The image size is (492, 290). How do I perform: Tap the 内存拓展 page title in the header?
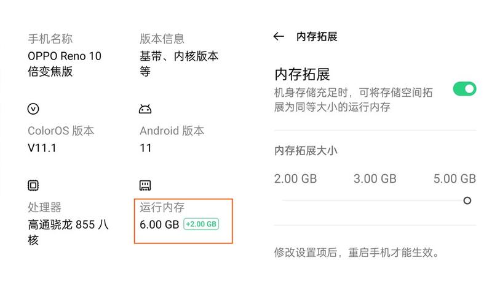(x=317, y=37)
